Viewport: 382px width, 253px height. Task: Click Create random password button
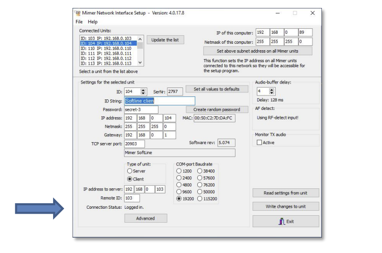217,109
